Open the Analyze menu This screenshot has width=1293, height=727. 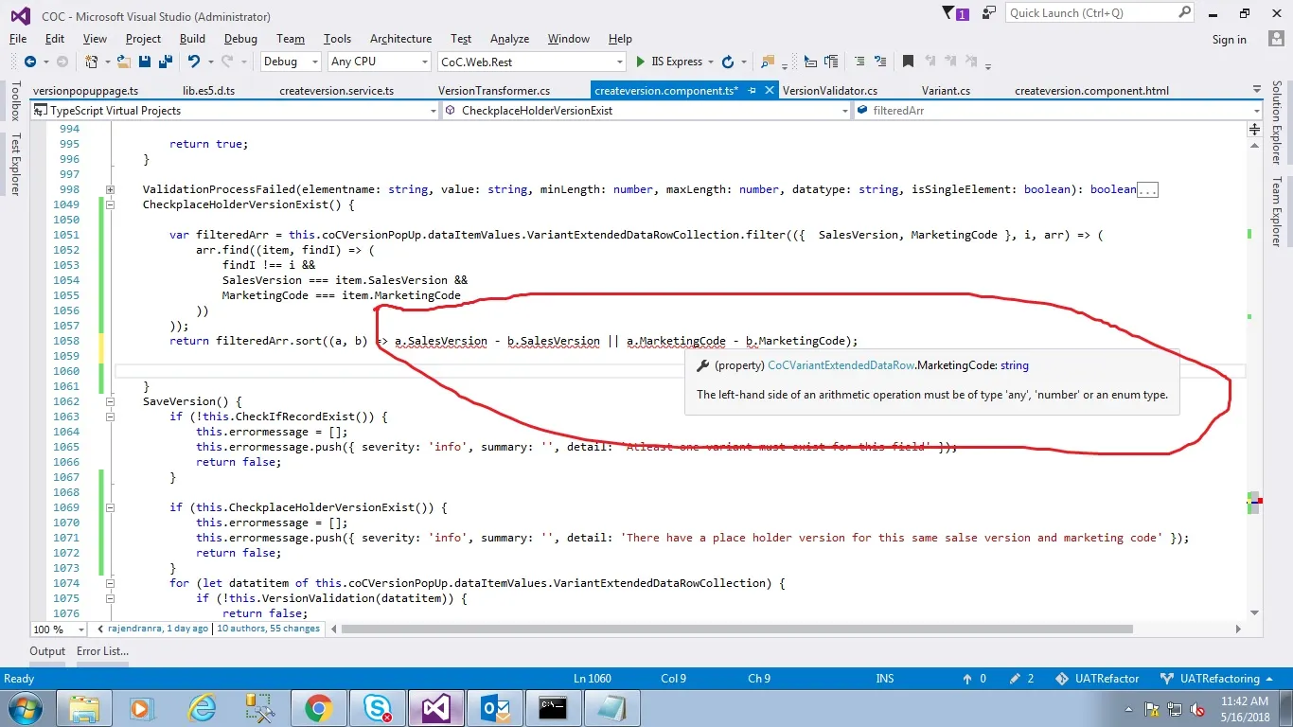[509, 39]
